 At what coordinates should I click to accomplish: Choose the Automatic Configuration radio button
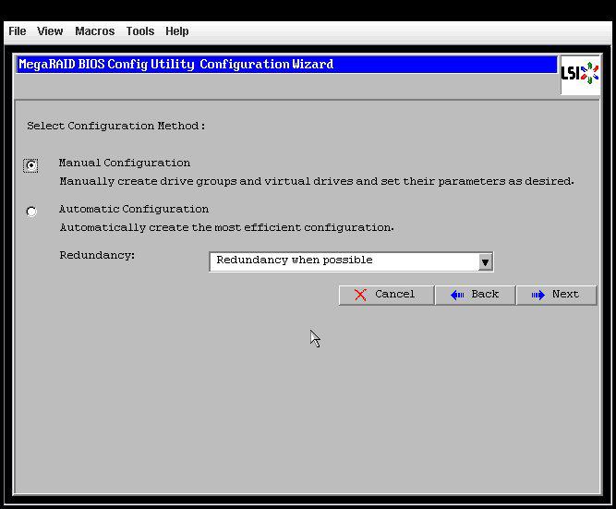tap(31, 212)
